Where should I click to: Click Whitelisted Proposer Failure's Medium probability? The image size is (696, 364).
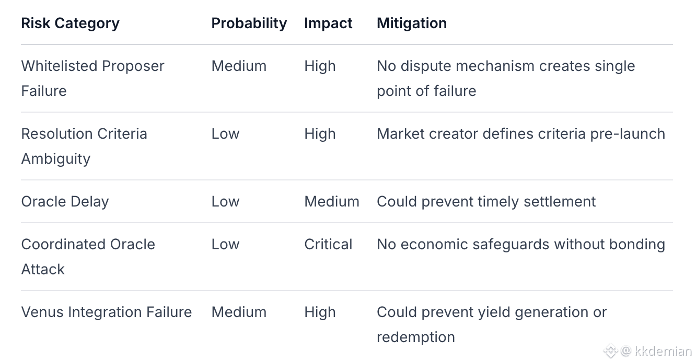click(239, 66)
